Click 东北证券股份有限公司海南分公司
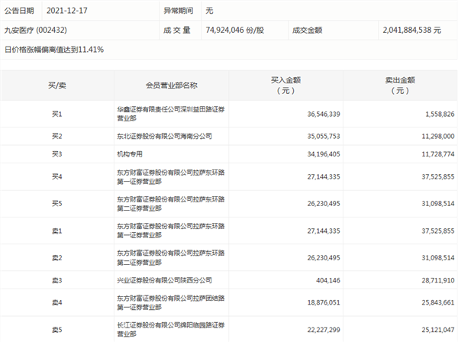The height and width of the screenshot is (342, 458). (x=164, y=136)
